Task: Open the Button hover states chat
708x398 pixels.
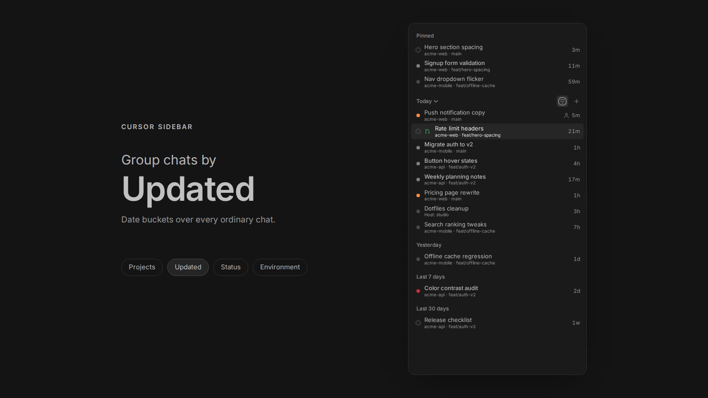Action: tap(497, 164)
